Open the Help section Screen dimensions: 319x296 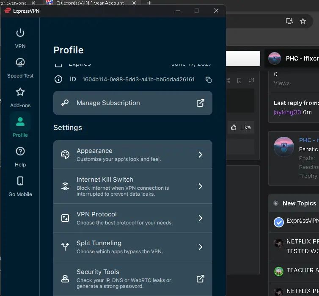[x=20, y=157]
